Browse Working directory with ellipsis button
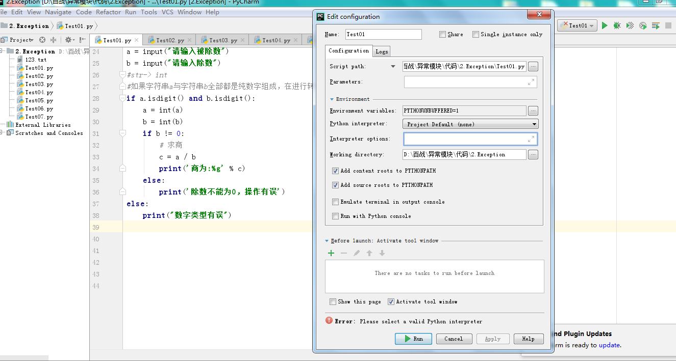Image resolution: width=676 pixels, height=361 pixels. tap(533, 154)
